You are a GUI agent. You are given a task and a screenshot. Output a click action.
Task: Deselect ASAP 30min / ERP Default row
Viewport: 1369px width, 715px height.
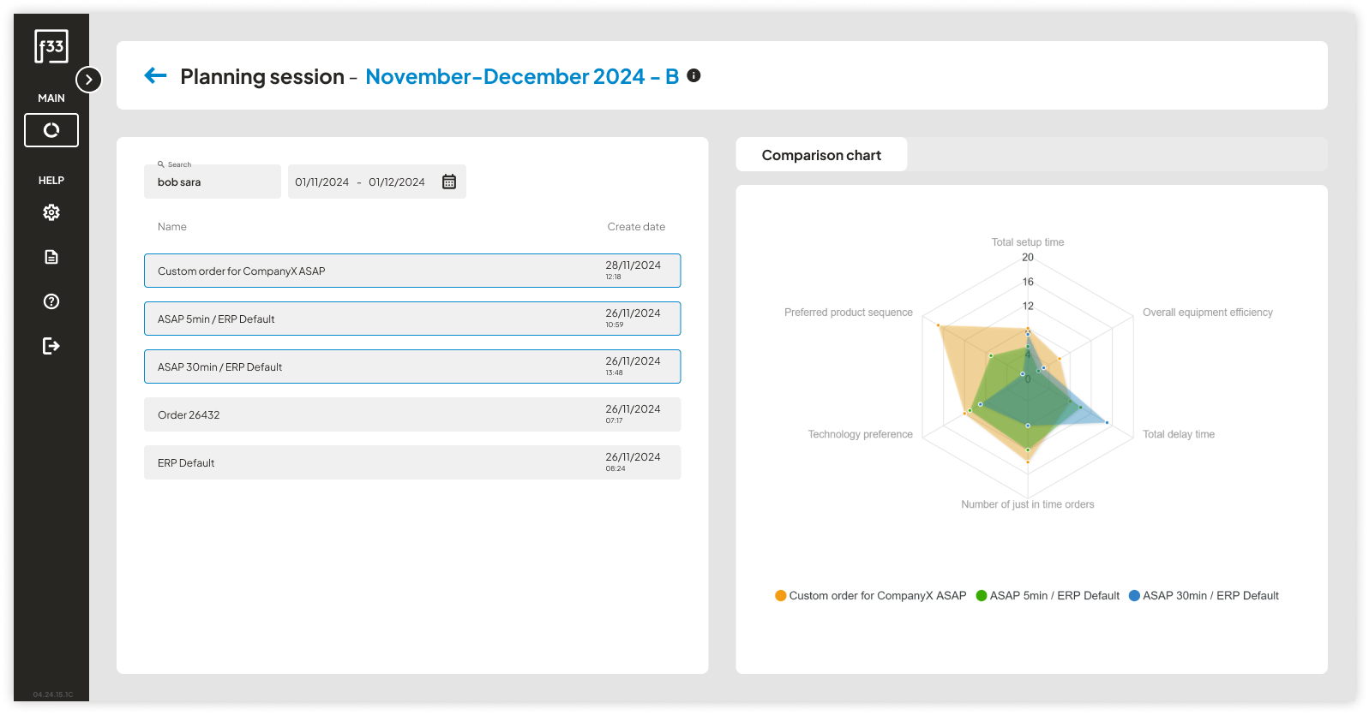(x=412, y=366)
